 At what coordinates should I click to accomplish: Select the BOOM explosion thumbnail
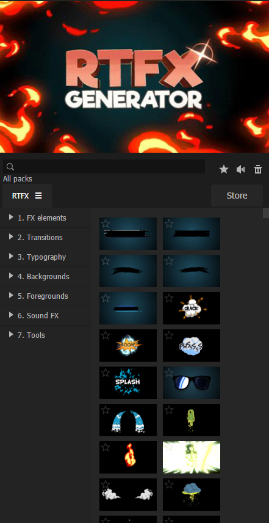click(x=128, y=345)
